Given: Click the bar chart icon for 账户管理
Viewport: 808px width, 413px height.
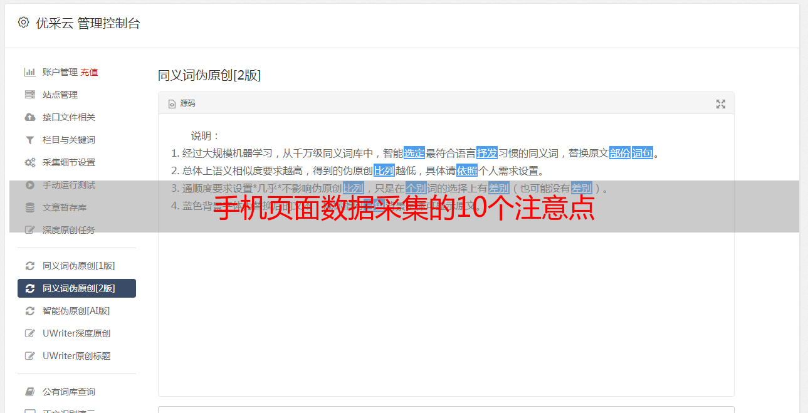Looking at the screenshot, I should click(29, 72).
